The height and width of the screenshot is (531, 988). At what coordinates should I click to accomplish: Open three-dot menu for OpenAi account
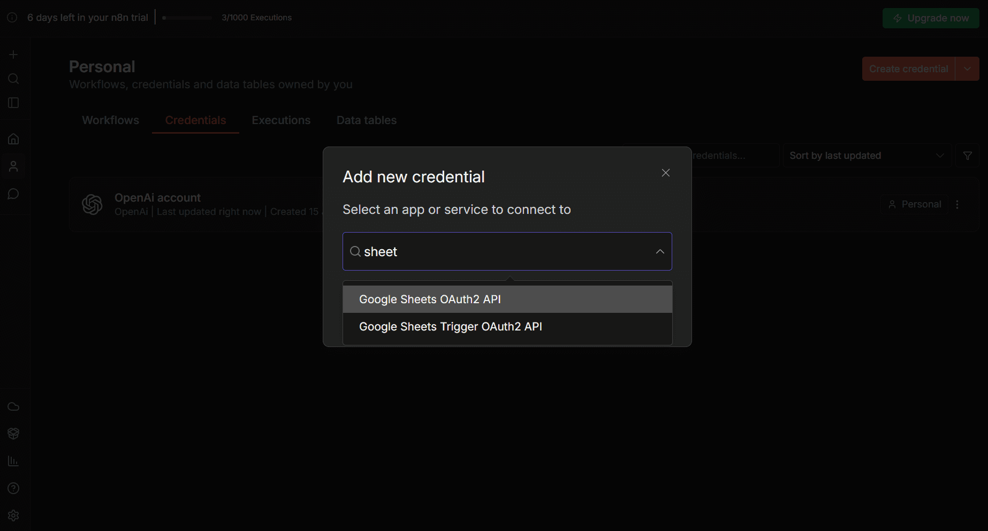957,204
